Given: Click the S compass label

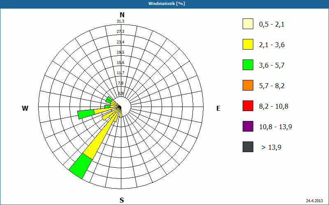Looking at the screenshot, I should (x=122, y=200).
